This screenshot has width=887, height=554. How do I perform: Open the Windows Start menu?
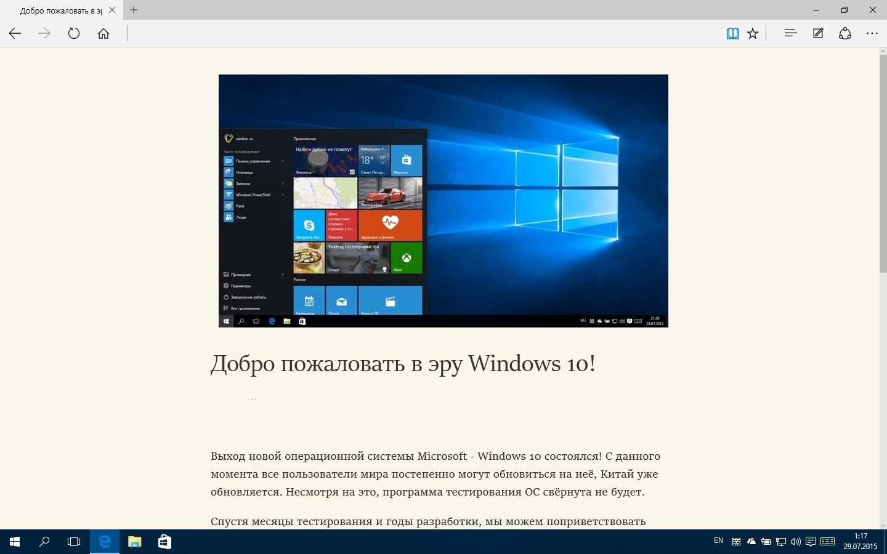15,542
